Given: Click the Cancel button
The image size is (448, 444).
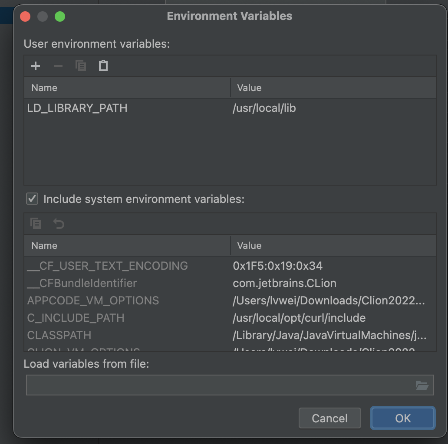Looking at the screenshot, I should (x=330, y=418).
